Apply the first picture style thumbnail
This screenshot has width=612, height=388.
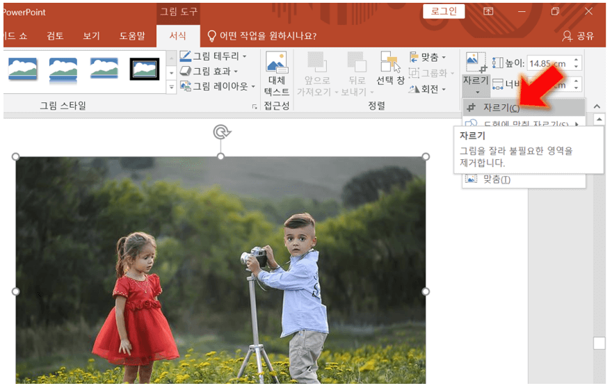(x=23, y=69)
